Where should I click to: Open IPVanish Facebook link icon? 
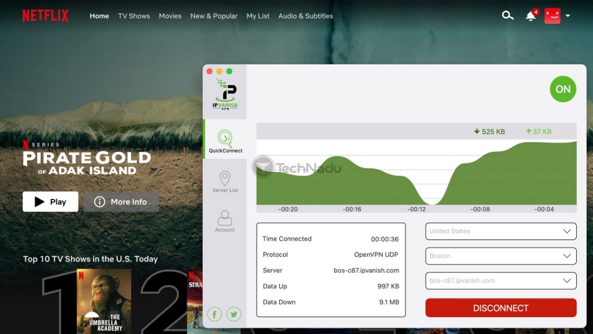tap(214, 314)
